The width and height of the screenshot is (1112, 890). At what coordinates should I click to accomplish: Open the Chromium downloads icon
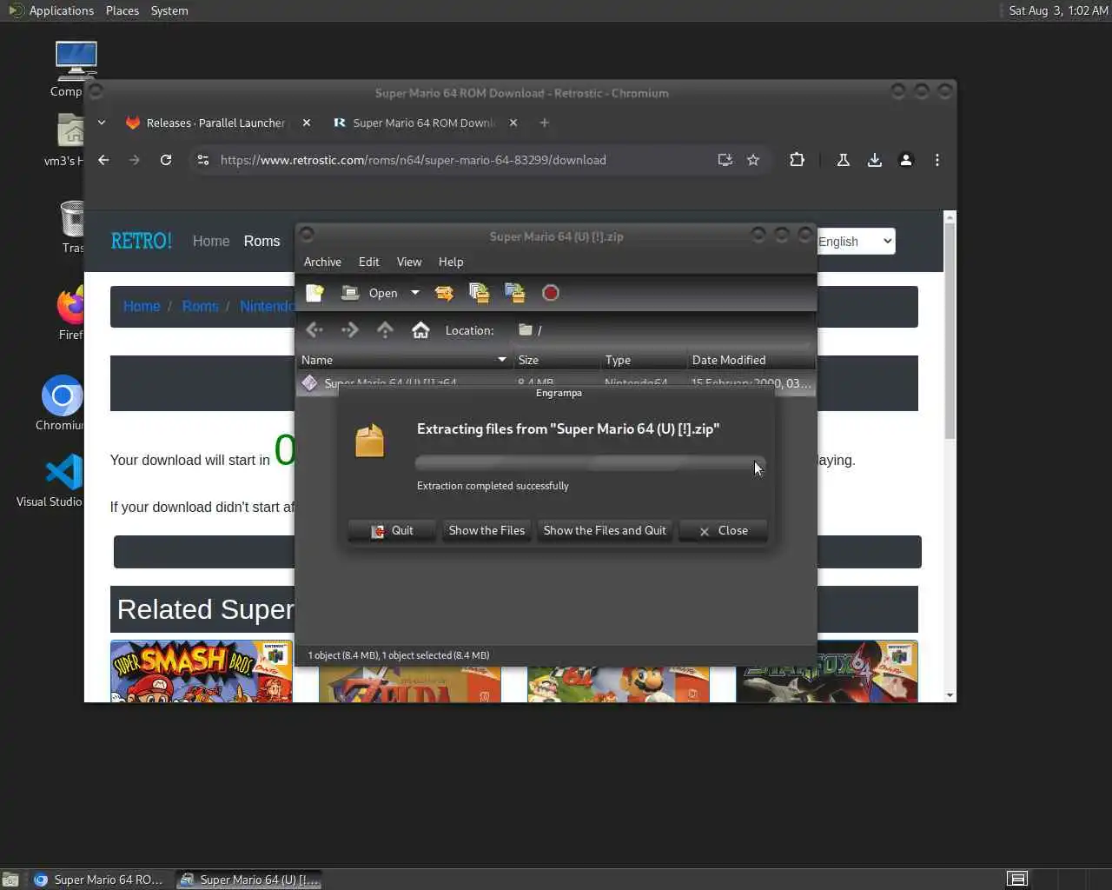coord(874,160)
